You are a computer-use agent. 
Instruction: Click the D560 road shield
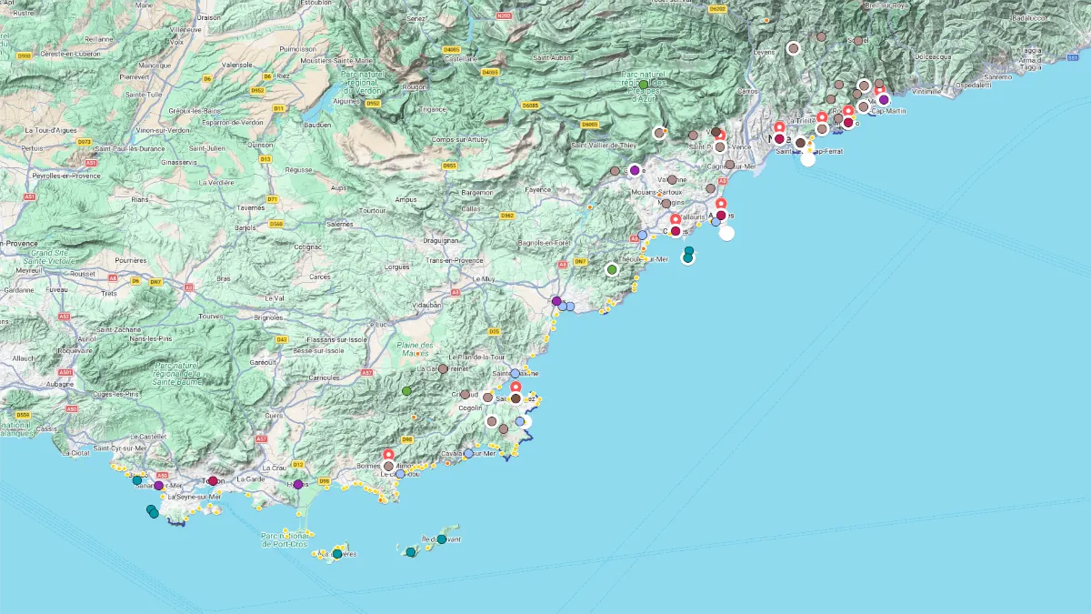(276, 224)
